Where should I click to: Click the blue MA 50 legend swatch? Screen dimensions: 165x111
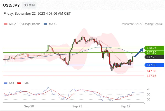point(45,24)
